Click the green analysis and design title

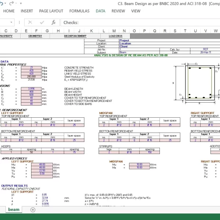pos(131,55)
